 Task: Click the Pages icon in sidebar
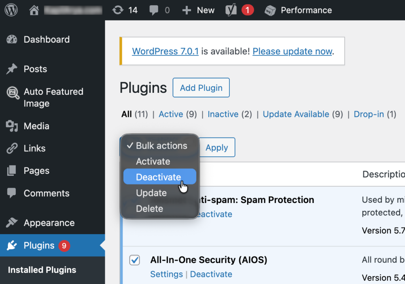pyautogui.click(x=11, y=171)
